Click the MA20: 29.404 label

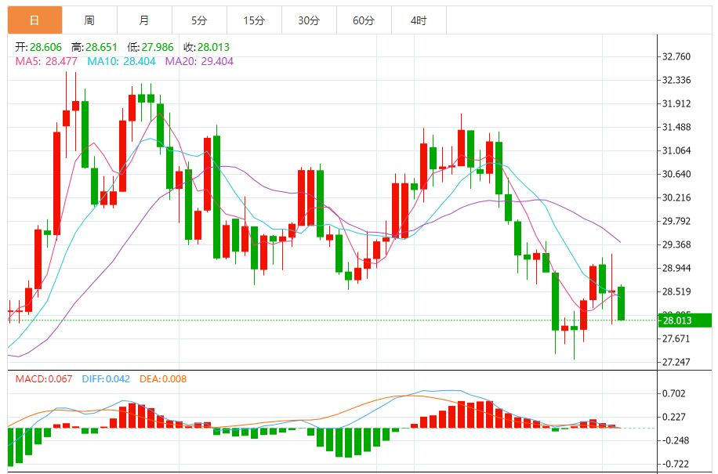pyautogui.click(x=199, y=61)
